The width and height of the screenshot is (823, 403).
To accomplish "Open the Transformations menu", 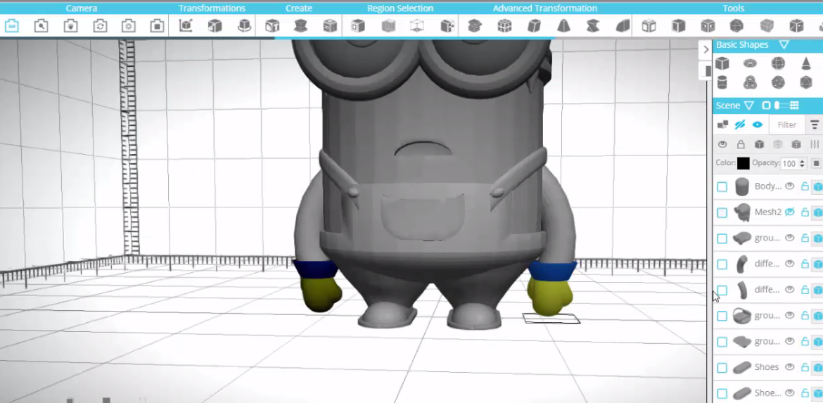I will (212, 8).
